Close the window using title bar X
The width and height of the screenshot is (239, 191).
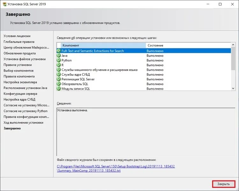tap(232, 4)
